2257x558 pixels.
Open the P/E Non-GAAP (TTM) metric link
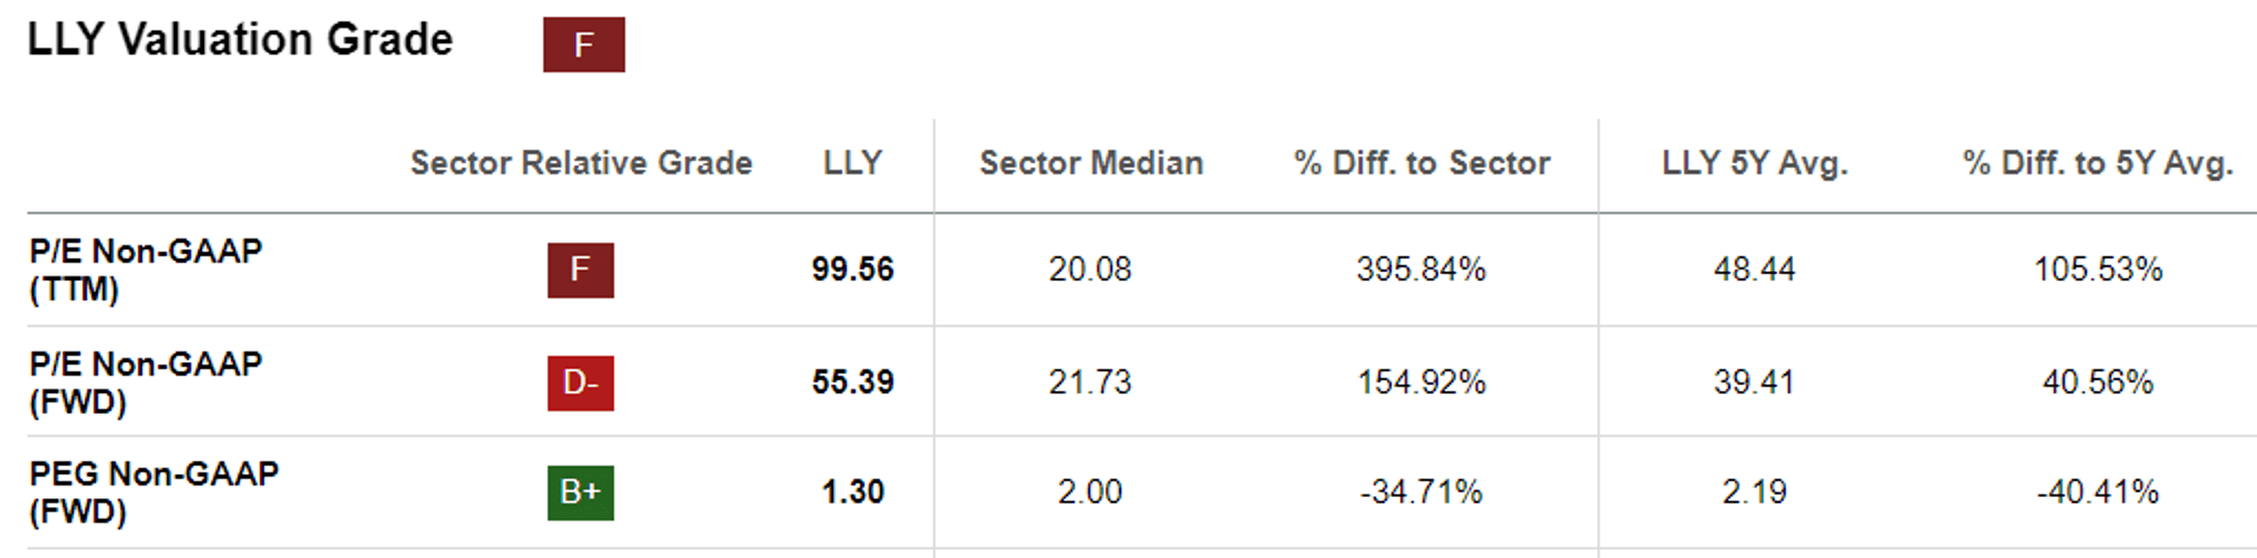pyautogui.click(x=145, y=269)
